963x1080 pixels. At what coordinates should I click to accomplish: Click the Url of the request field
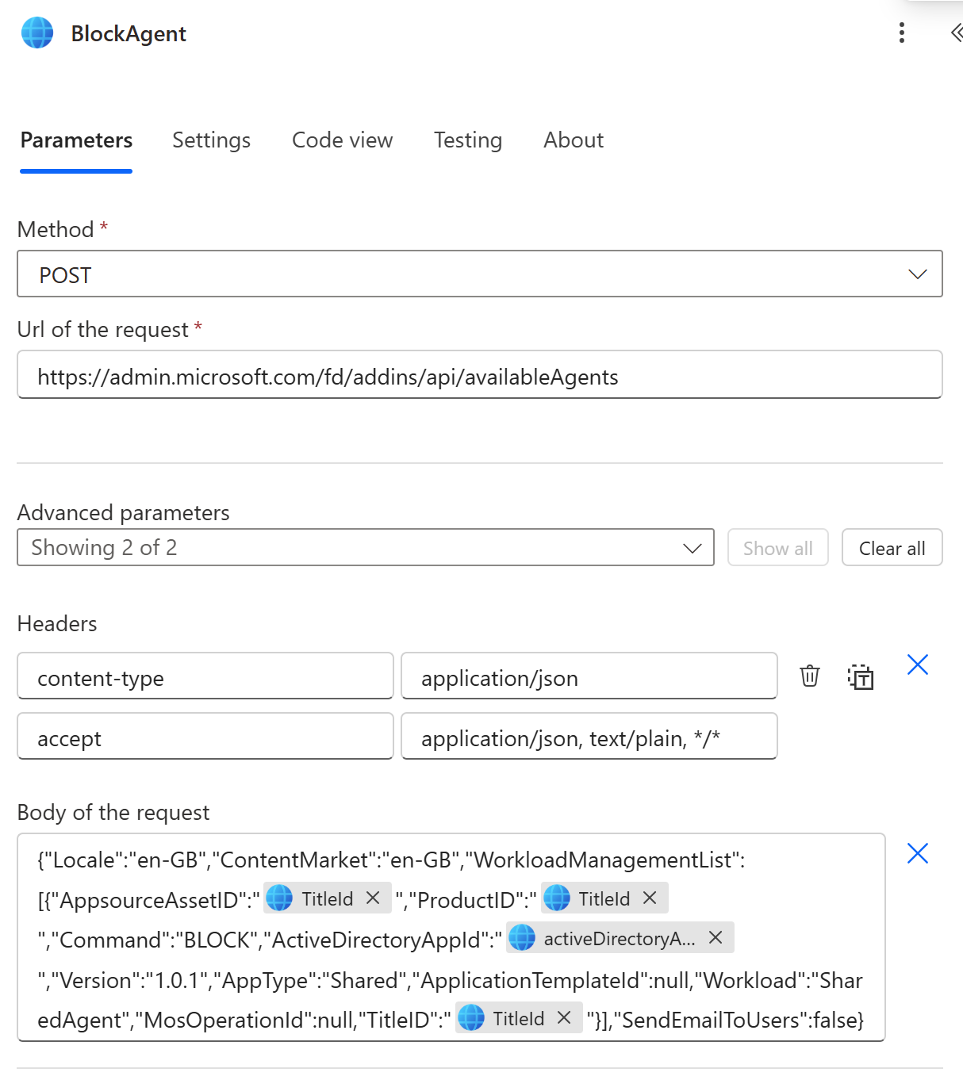[x=479, y=376]
